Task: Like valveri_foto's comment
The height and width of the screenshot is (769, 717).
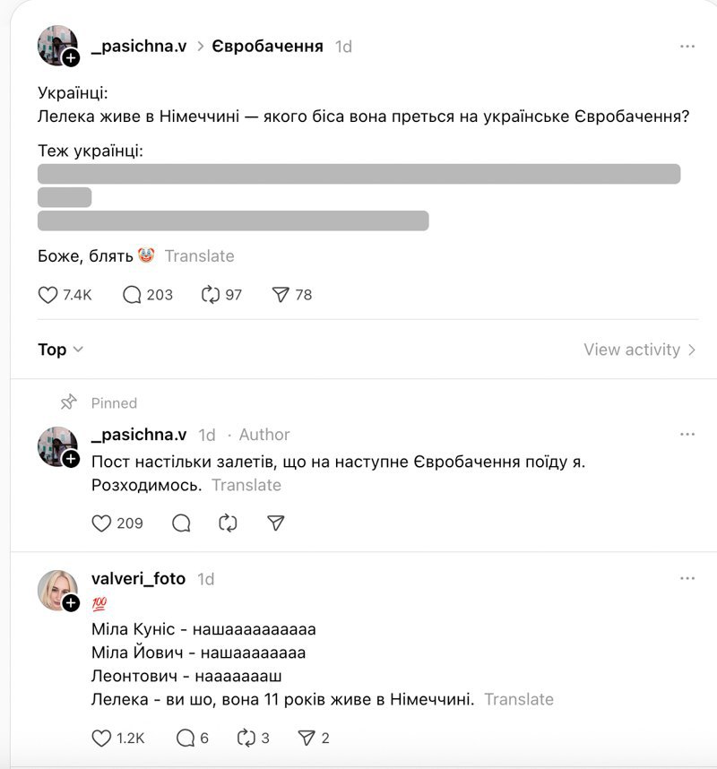Action: [102, 739]
